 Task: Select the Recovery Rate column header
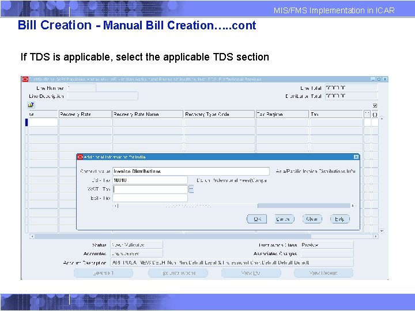click(x=85, y=114)
